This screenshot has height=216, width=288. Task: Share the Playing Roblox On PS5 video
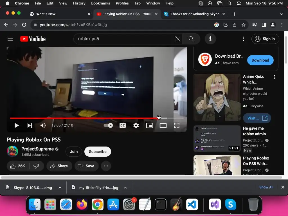point(59,166)
